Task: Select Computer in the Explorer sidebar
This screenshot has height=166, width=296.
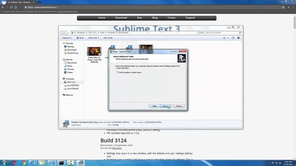Action: point(68,79)
